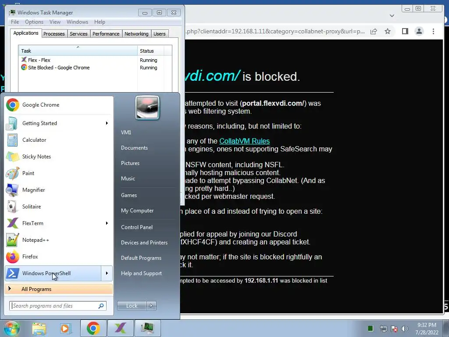Click Chrome share page icon
The height and width of the screenshot is (337, 449).
[x=374, y=31]
